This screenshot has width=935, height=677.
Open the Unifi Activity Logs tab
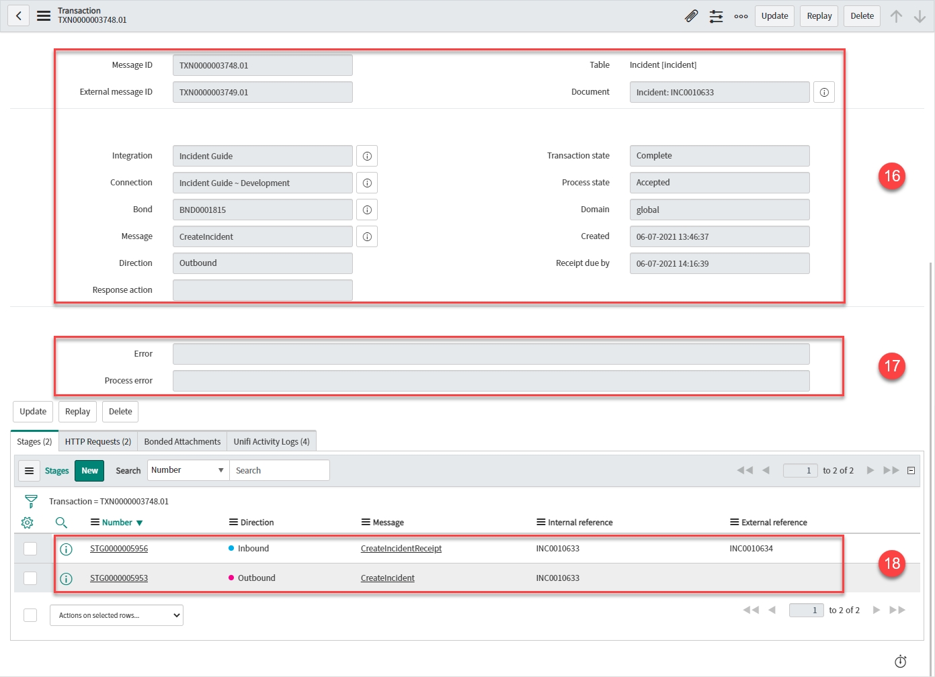271,441
